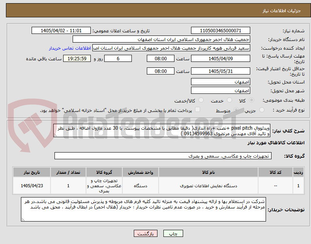Click the ردیف column header
Image resolution: width=311 pixels, height=244 pixels.
(298, 172)
